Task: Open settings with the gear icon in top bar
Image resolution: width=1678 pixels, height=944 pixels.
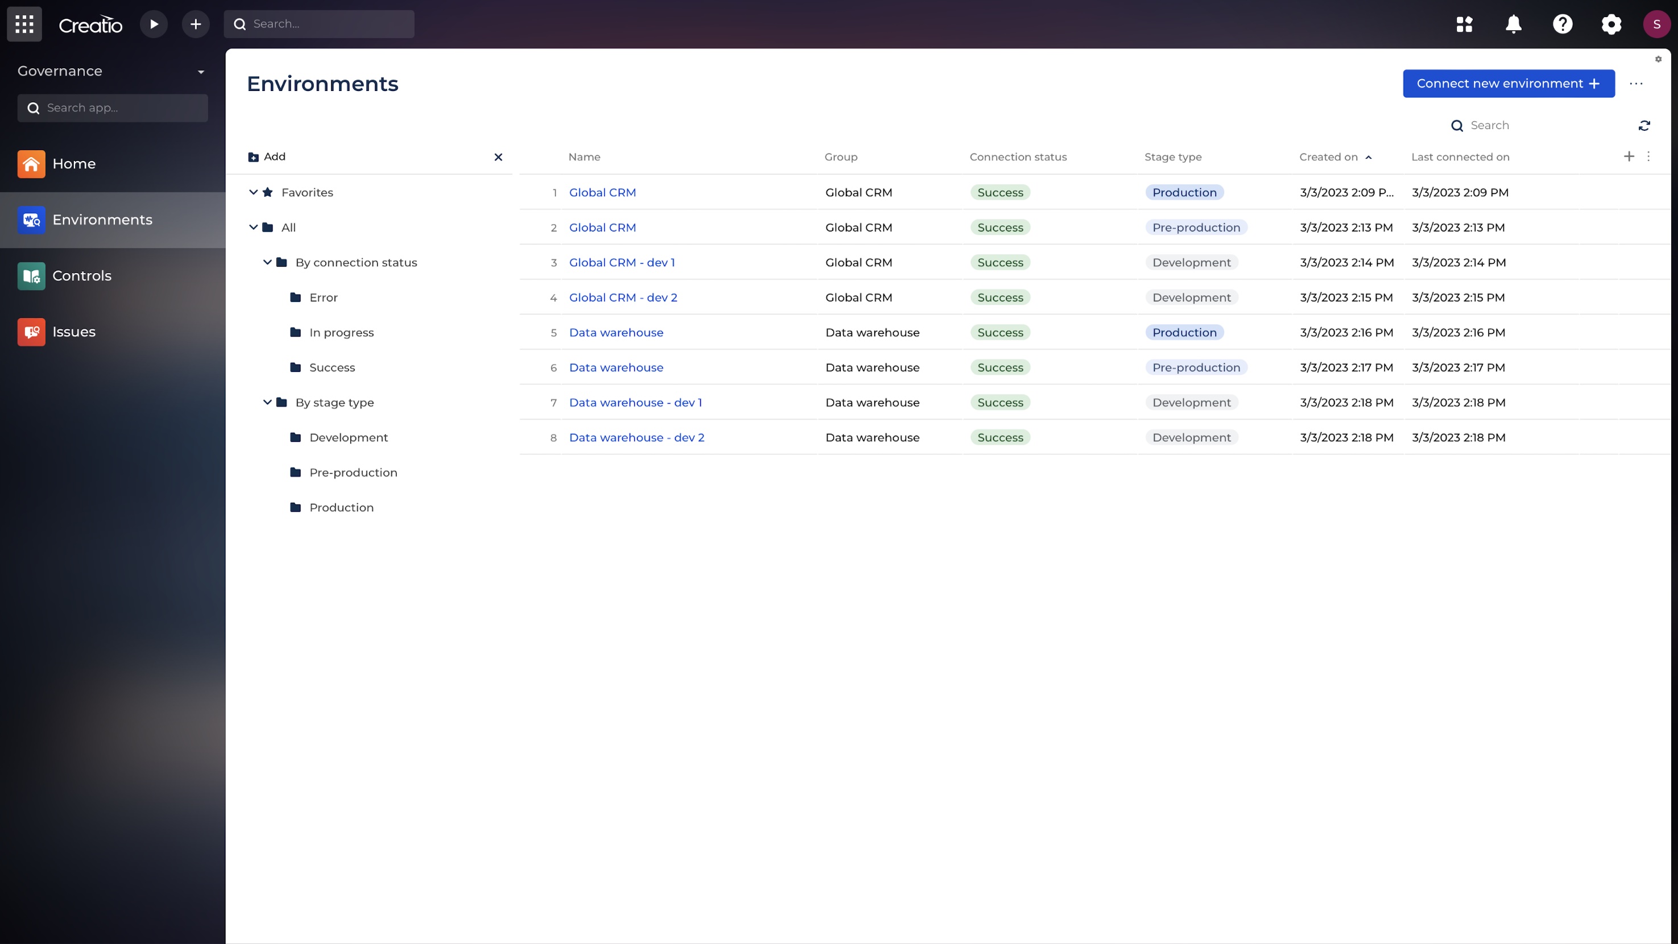Action: (1611, 24)
